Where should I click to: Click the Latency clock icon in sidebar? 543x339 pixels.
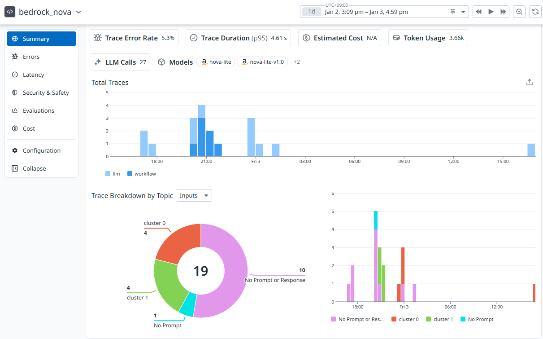[15, 75]
